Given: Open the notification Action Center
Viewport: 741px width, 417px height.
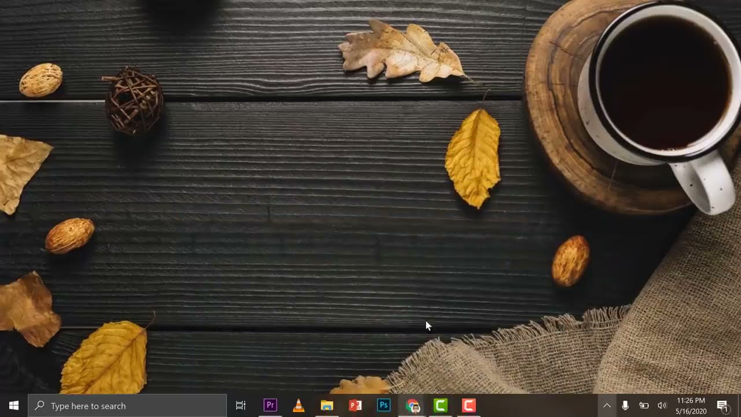Looking at the screenshot, I should click(722, 405).
